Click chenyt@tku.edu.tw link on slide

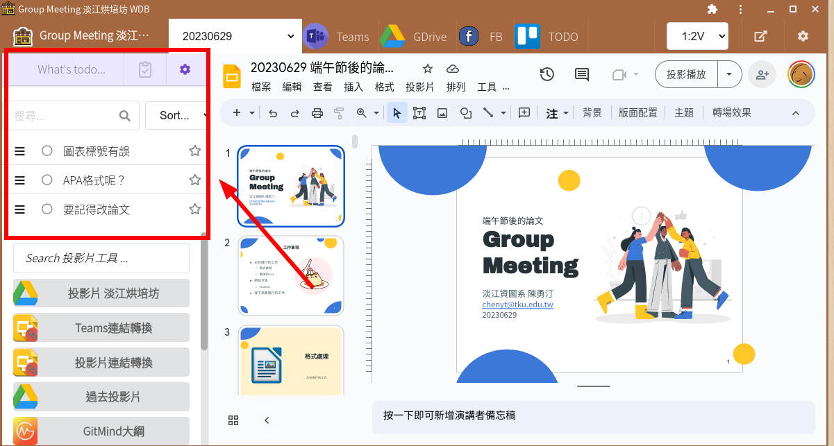pos(517,305)
